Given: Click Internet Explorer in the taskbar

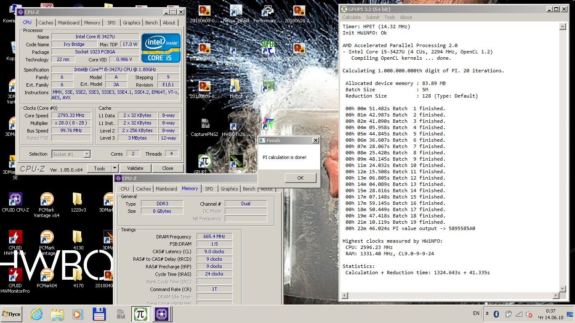Looking at the screenshot, I should [x=37, y=314].
